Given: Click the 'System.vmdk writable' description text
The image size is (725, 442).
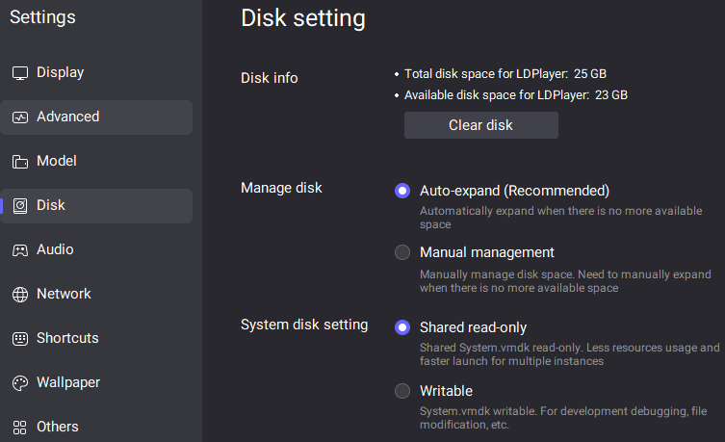Looking at the screenshot, I should 563,418.
